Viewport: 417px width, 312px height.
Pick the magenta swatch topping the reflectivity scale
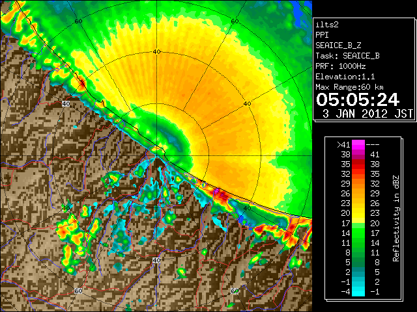pyautogui.click(x=358, y=144)
